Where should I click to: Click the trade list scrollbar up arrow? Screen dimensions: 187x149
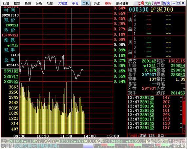[x=184, y=98]
